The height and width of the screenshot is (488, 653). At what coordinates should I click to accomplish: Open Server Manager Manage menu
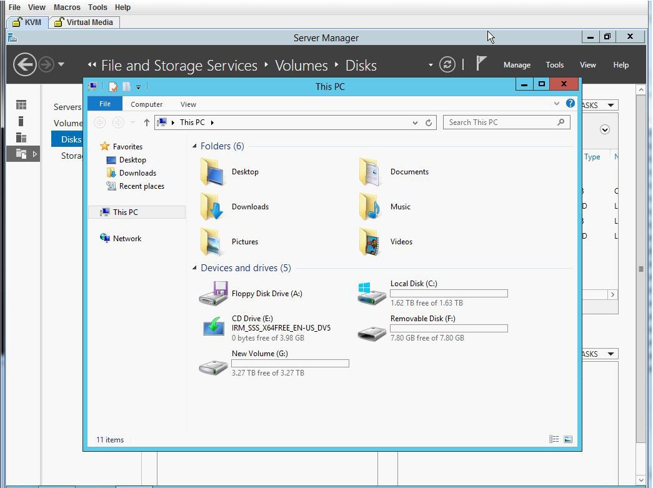point(517,64)
